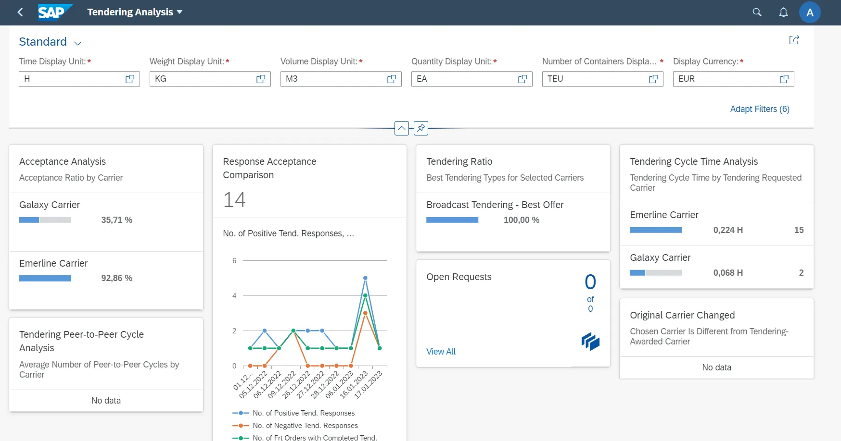841x441 pixels.
Task: Click the value 14 in Response card
Action: click(234, 200)
